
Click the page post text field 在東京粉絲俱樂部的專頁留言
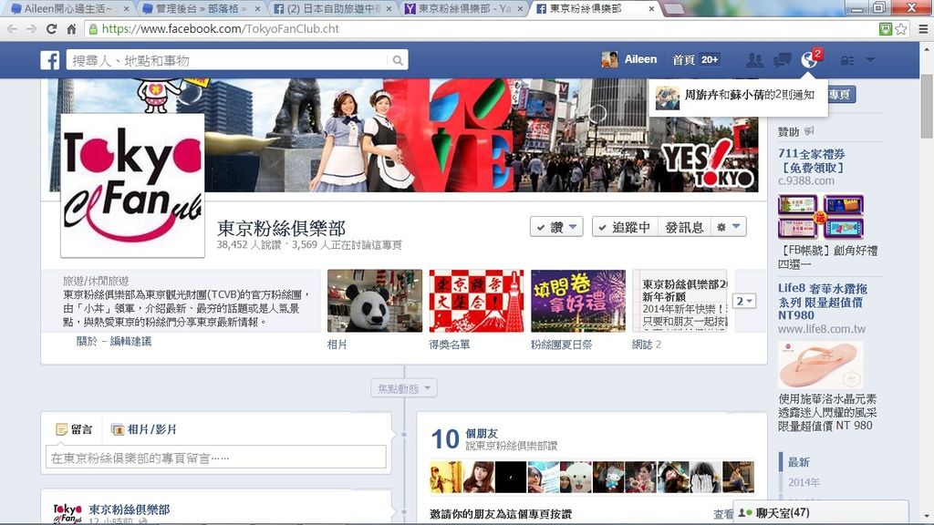[215, 458]
